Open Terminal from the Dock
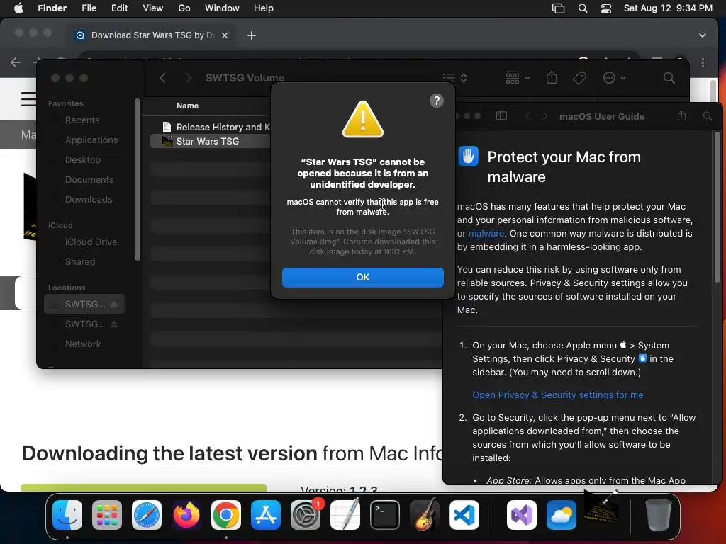This screenshot has width=726, height=544. 385,515
